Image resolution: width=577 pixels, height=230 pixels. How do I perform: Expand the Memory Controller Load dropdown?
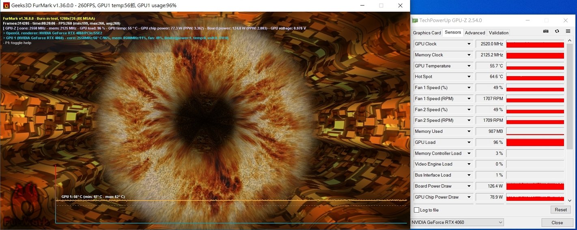point(469,153)
